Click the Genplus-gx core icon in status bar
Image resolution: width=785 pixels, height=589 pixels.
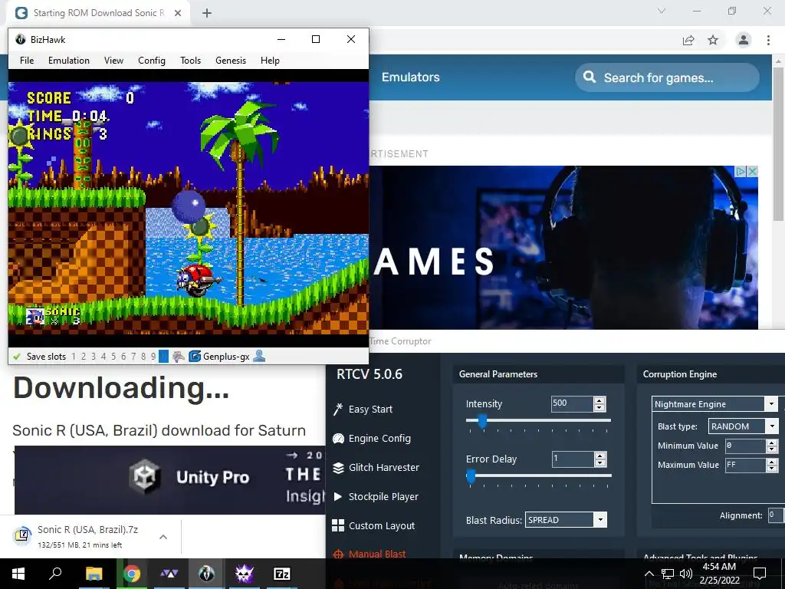[194, 357]
